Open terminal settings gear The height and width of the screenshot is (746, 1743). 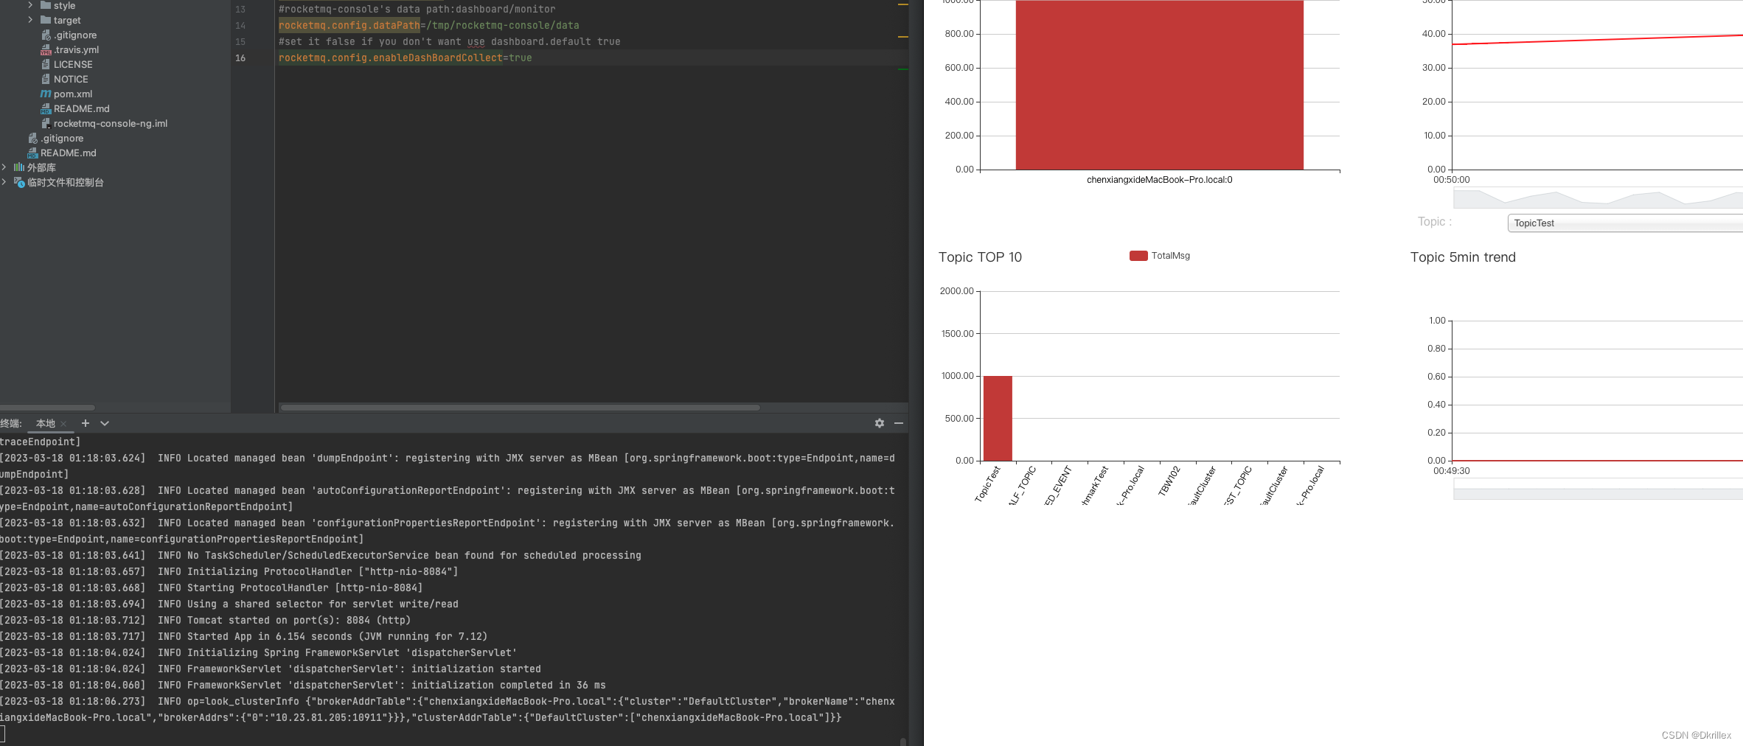pyautogui.click(x=880, y=423)
